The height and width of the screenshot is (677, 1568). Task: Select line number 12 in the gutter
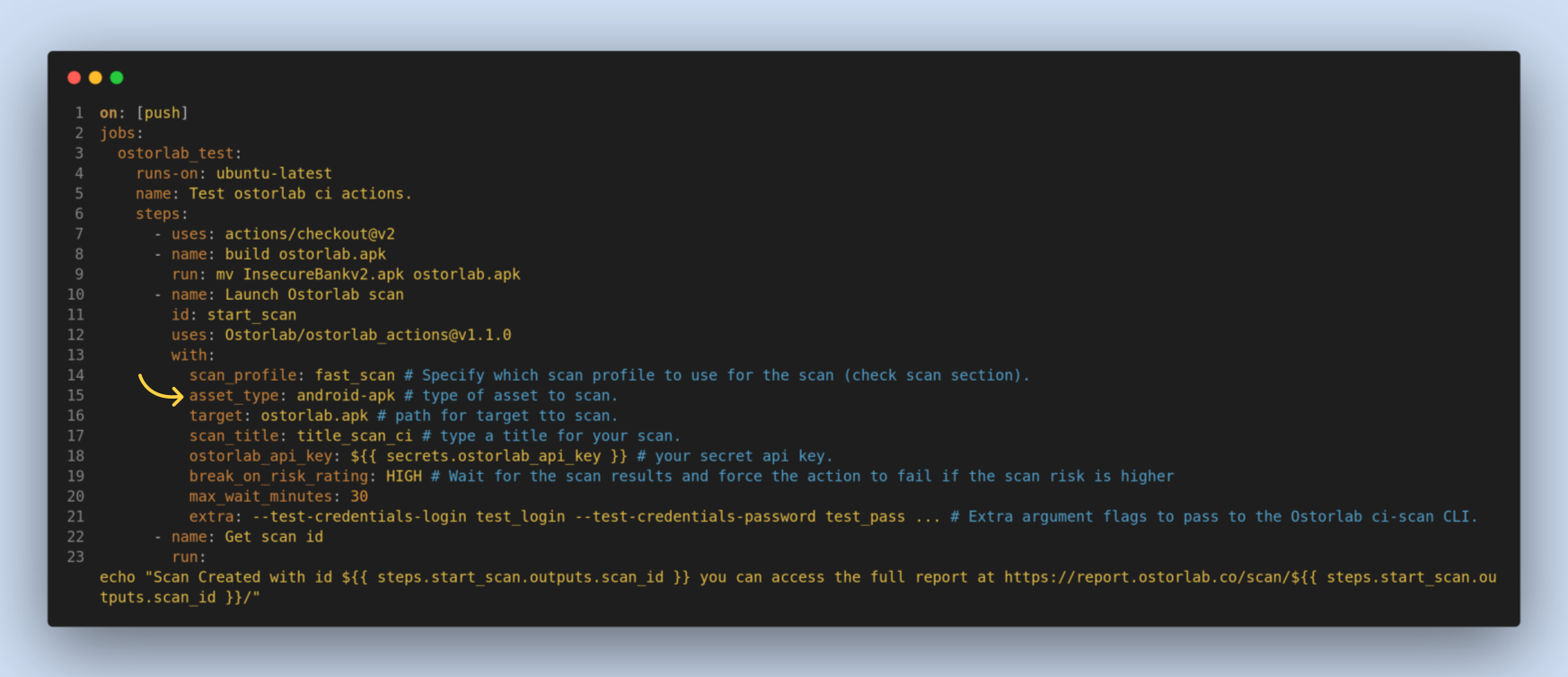[x=76, y=335]
